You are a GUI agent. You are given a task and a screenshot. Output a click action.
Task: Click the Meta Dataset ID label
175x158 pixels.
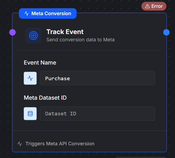pyautogui.click(x=45, y=98)
